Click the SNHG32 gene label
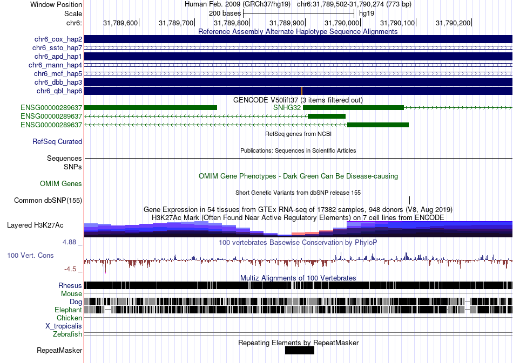513x363 pixels. (287, 107)
